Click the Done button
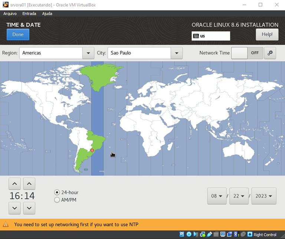Viewport: 285px width, 239px height. [18, 35]
